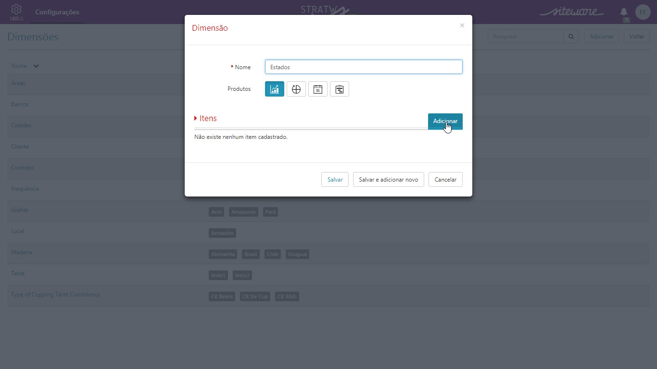Click the Siteware logo

click(x=572, y=12)
